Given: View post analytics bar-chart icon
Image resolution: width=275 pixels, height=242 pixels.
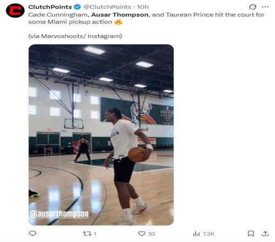Looking at the screenshot, I should click(196, 234).
